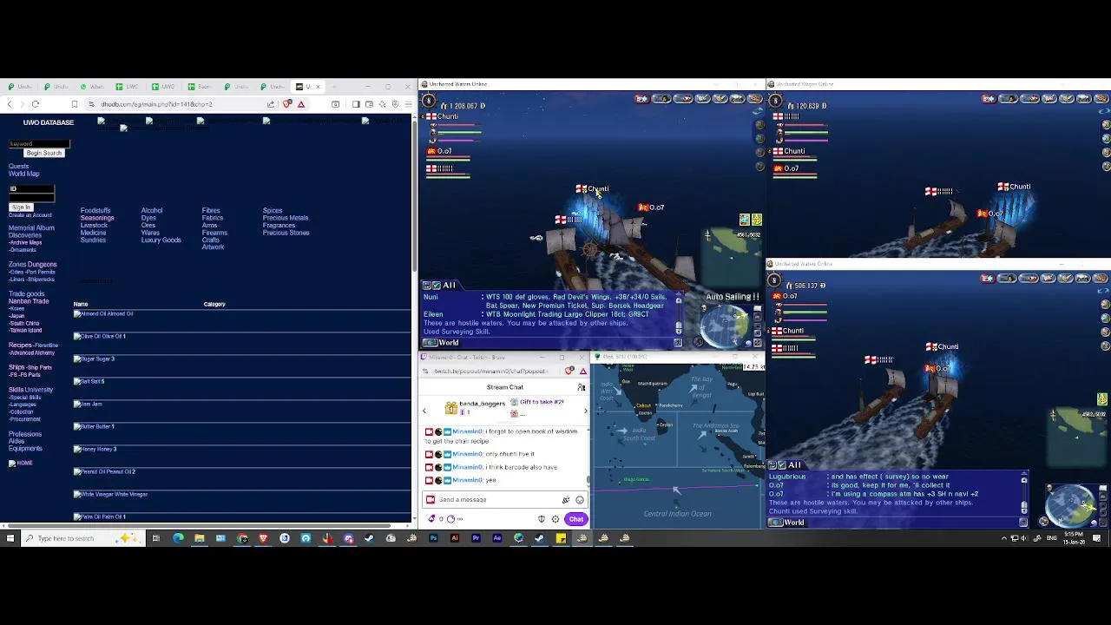Open Twitch chat settings gear
This screenshot has width=1111, height=625.
click(555, 519)
